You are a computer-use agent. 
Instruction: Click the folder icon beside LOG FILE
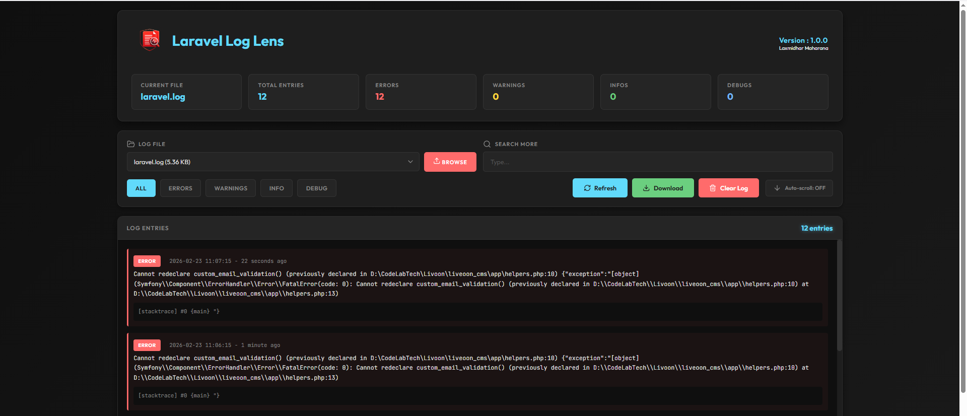131,144
